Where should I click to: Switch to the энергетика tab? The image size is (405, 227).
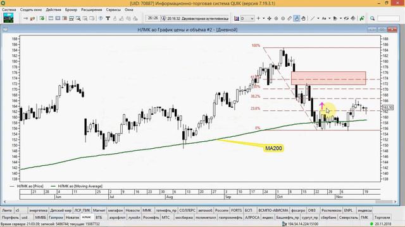(38, 211)
